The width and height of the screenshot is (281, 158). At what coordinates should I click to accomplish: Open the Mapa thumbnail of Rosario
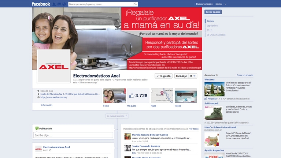click(x=162, y=95)
